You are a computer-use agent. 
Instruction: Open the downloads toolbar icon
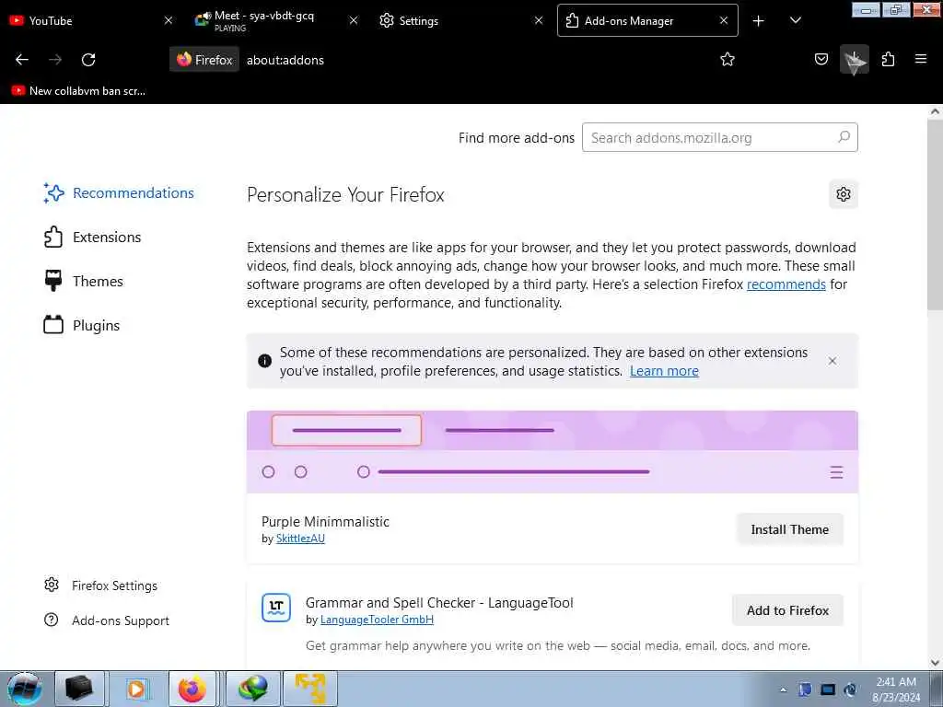(x=854, y=60)
